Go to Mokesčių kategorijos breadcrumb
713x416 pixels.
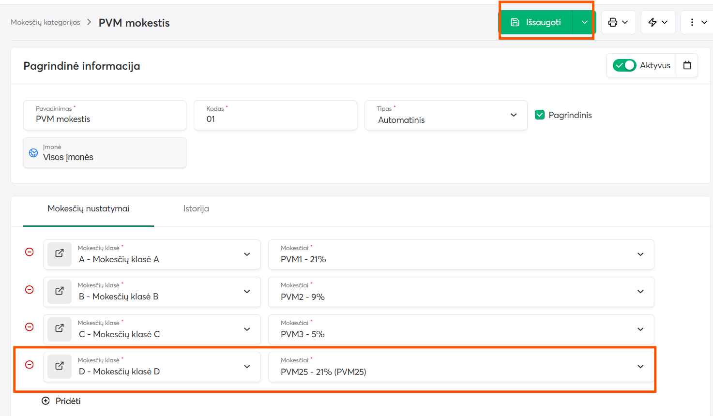tap(46, 22)
